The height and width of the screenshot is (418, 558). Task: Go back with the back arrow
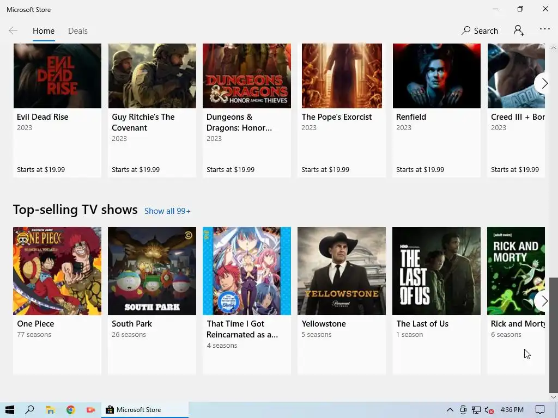(x=13, y=30)
